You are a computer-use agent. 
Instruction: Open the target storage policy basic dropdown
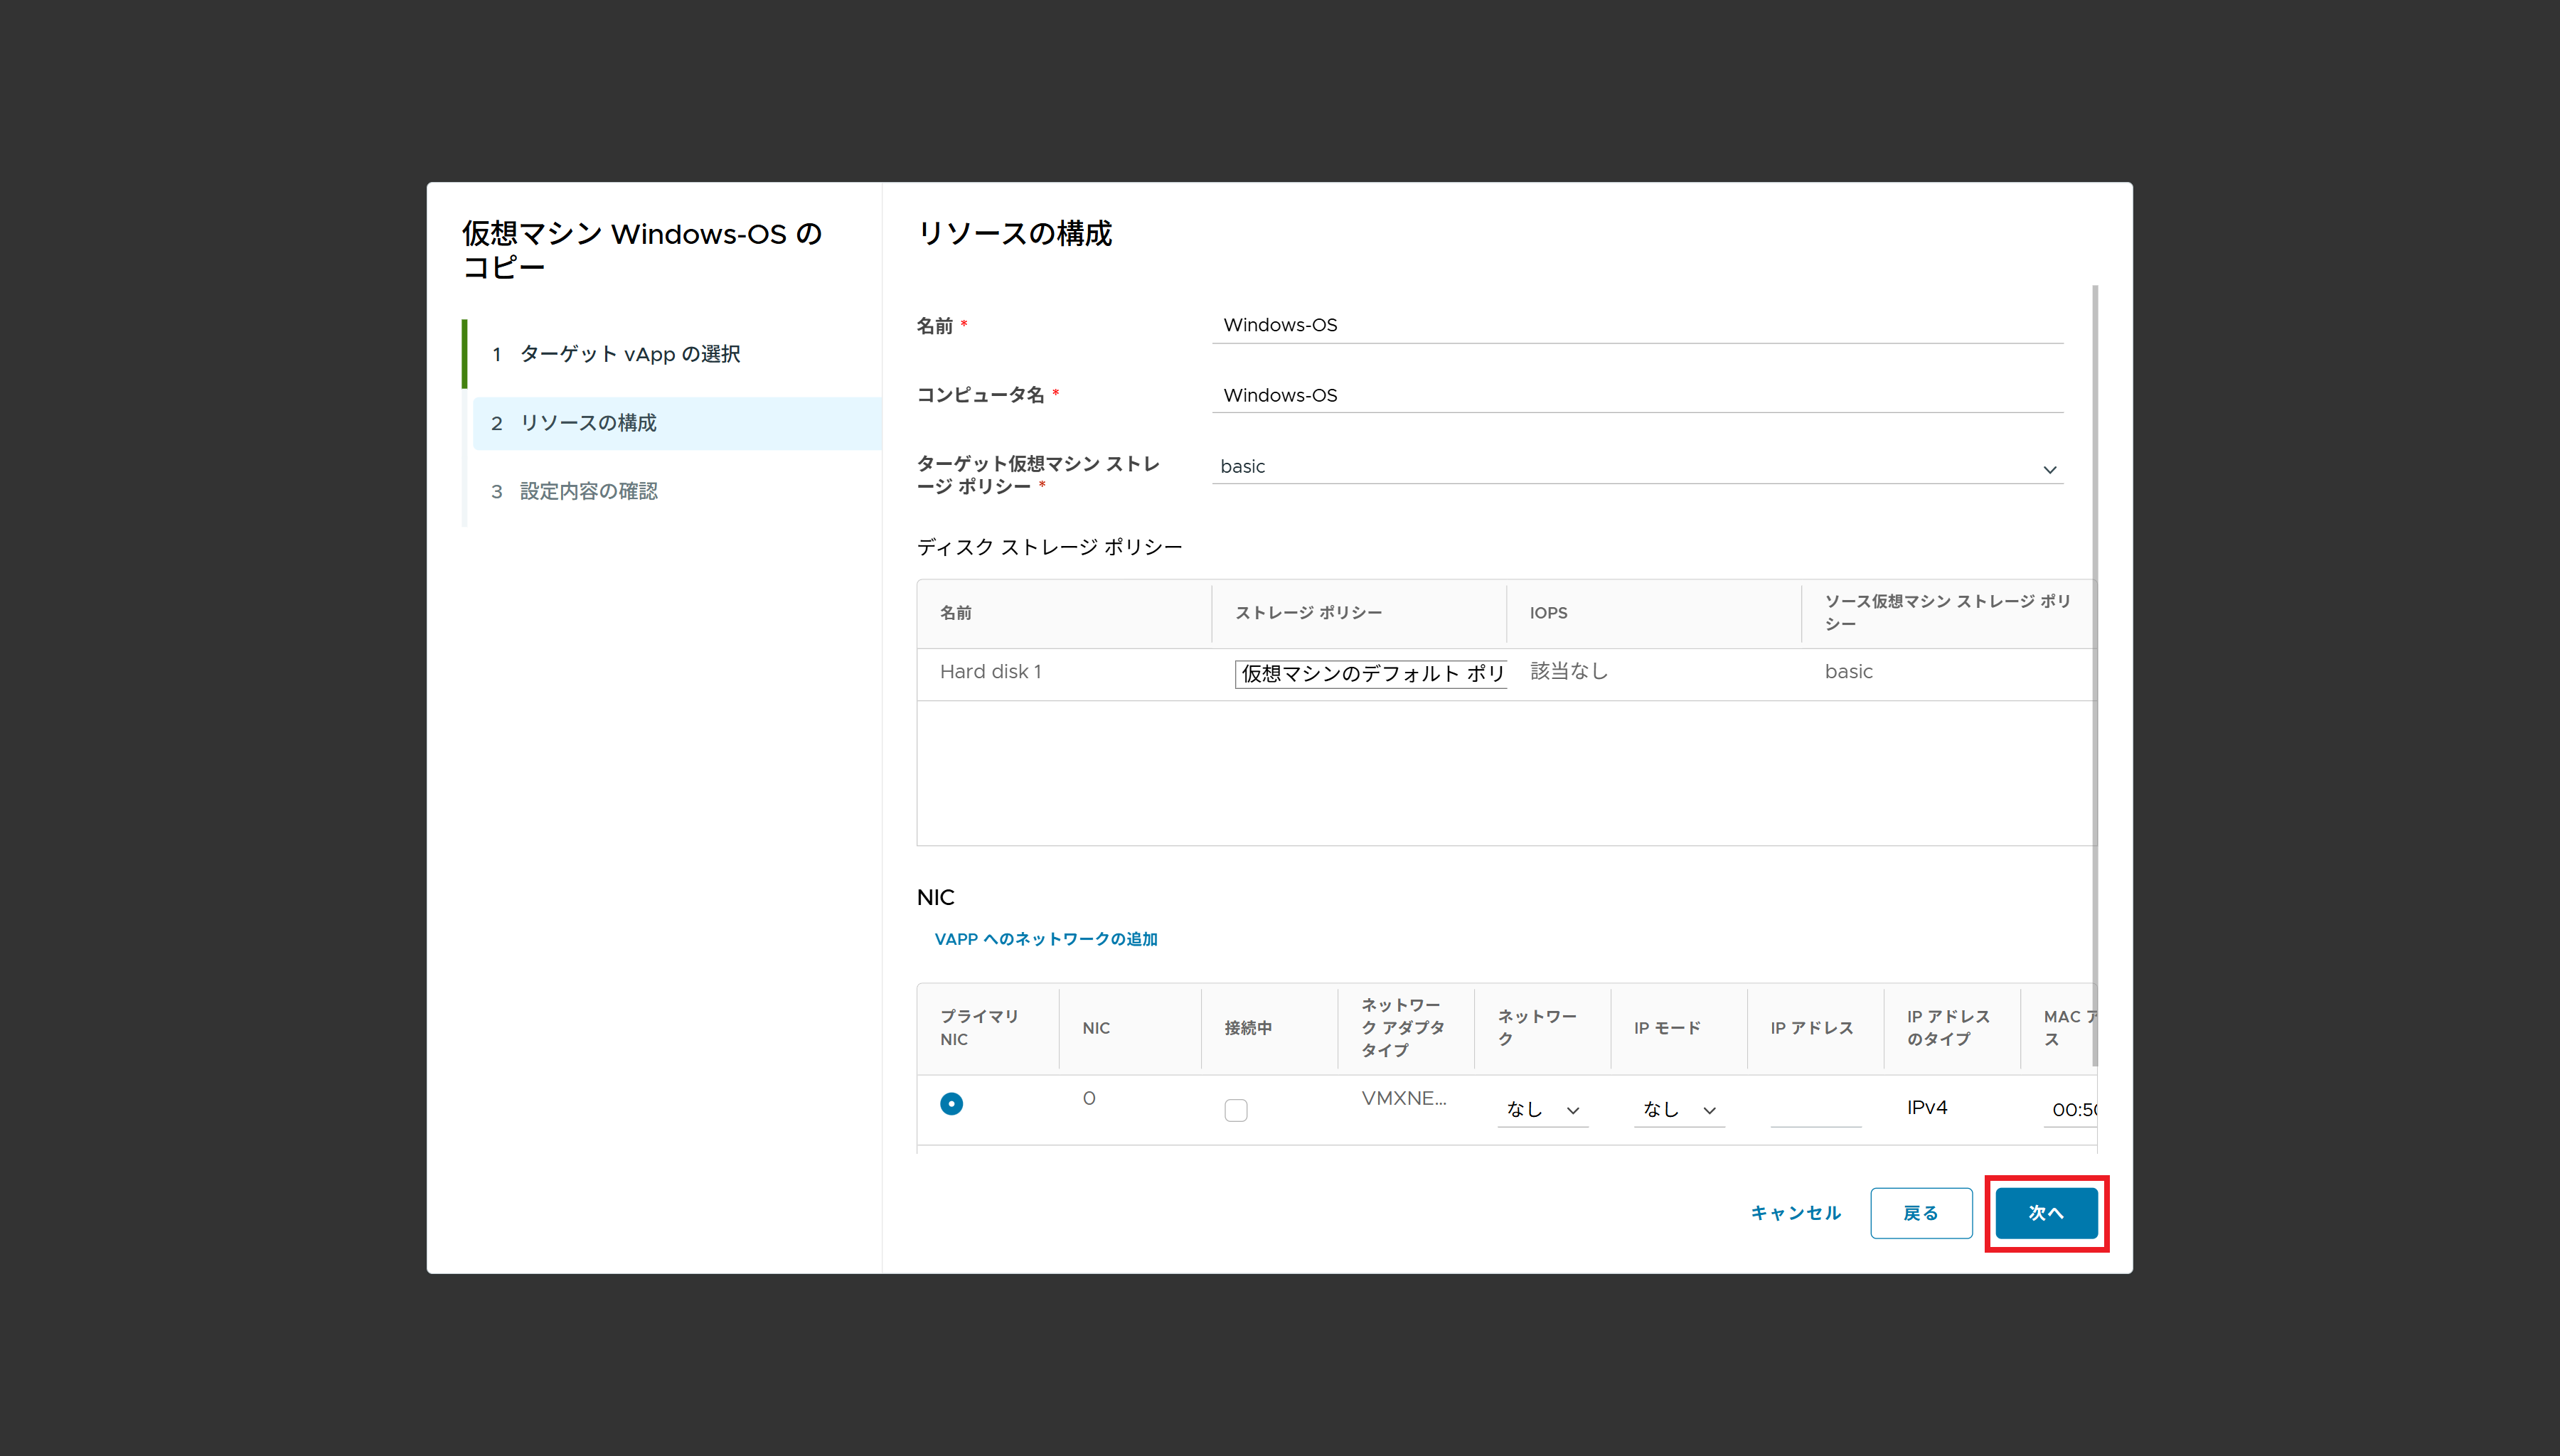(1637, 467)
